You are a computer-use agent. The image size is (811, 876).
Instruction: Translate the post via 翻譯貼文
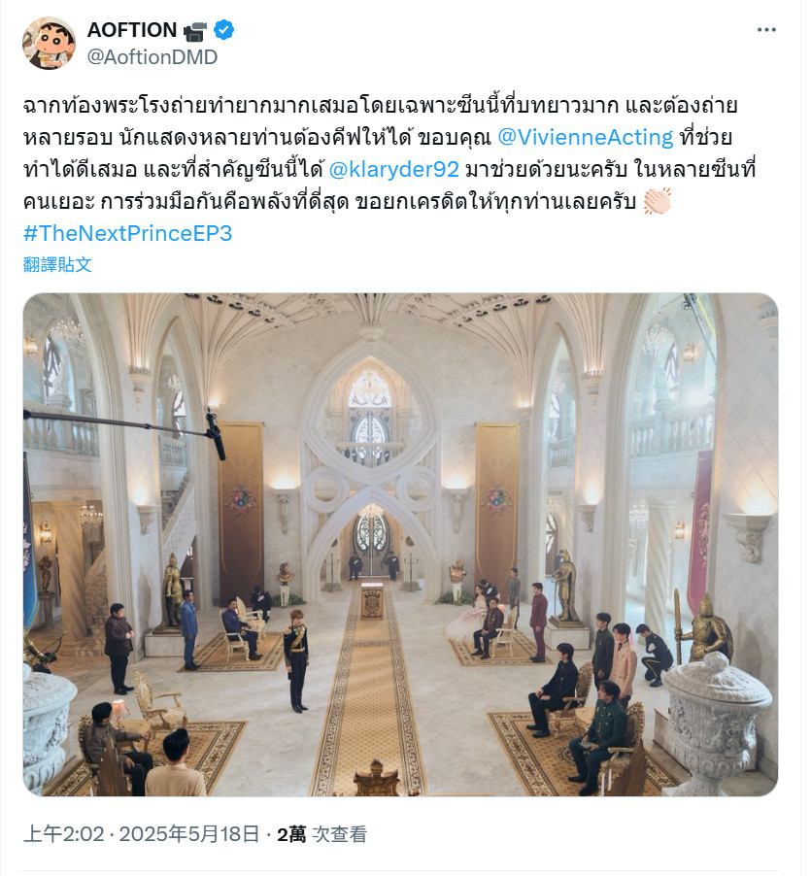pyautogui.click(x=57, y=264)
